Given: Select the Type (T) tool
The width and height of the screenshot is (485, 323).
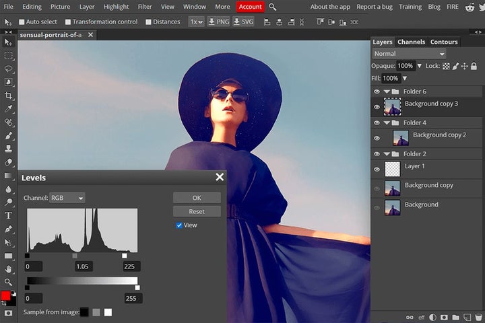Looking at the screenshot, I should 8,216.
